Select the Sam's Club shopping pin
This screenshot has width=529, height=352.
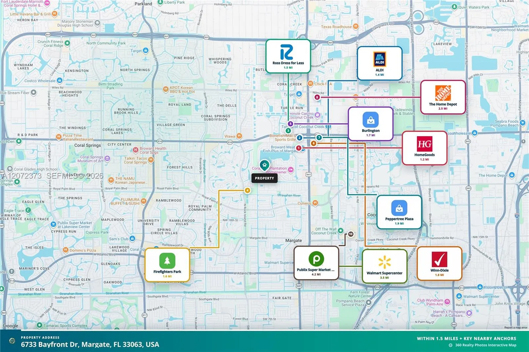pyautogui.click(x=132, y=238)
